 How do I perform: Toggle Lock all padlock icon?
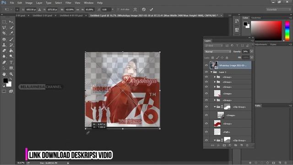click(x=227, y=58)
